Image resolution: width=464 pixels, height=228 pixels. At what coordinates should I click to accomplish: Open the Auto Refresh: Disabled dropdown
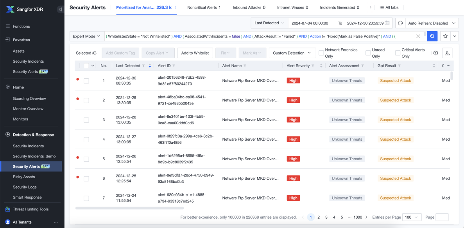[432, 23]
